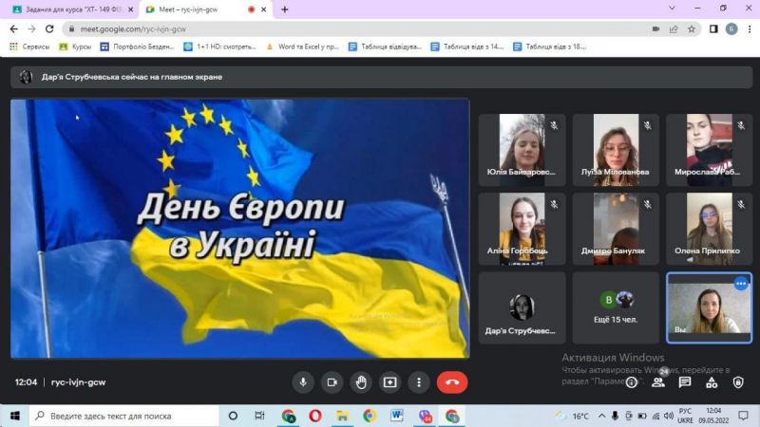Open the 'Ещё 15 чел.' tile
This screenshot has width=760, height=427.
(616, 307)
